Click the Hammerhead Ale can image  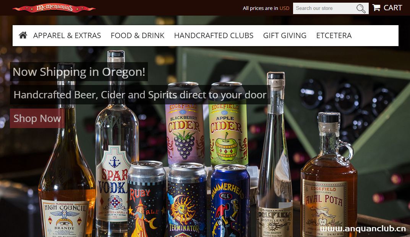[x=230, y=201]
